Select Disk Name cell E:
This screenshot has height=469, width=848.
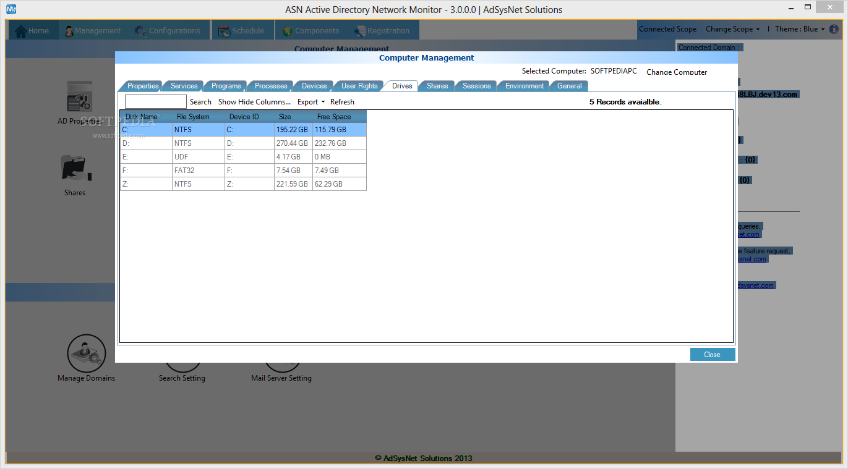[146, 157]
